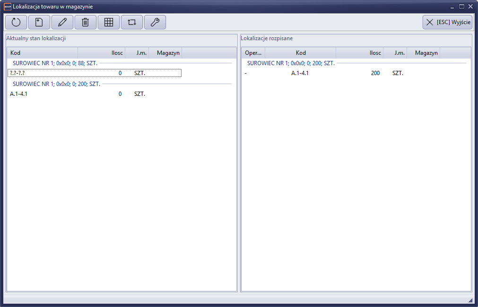Collapse left group SUROWIEC NR 1 88 SZT.
The height and width of the screenshot is (307, 478).
[x=55, y=63]
